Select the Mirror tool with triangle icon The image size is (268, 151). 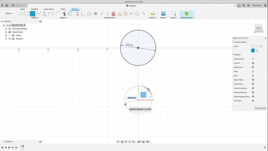point(44,14)
